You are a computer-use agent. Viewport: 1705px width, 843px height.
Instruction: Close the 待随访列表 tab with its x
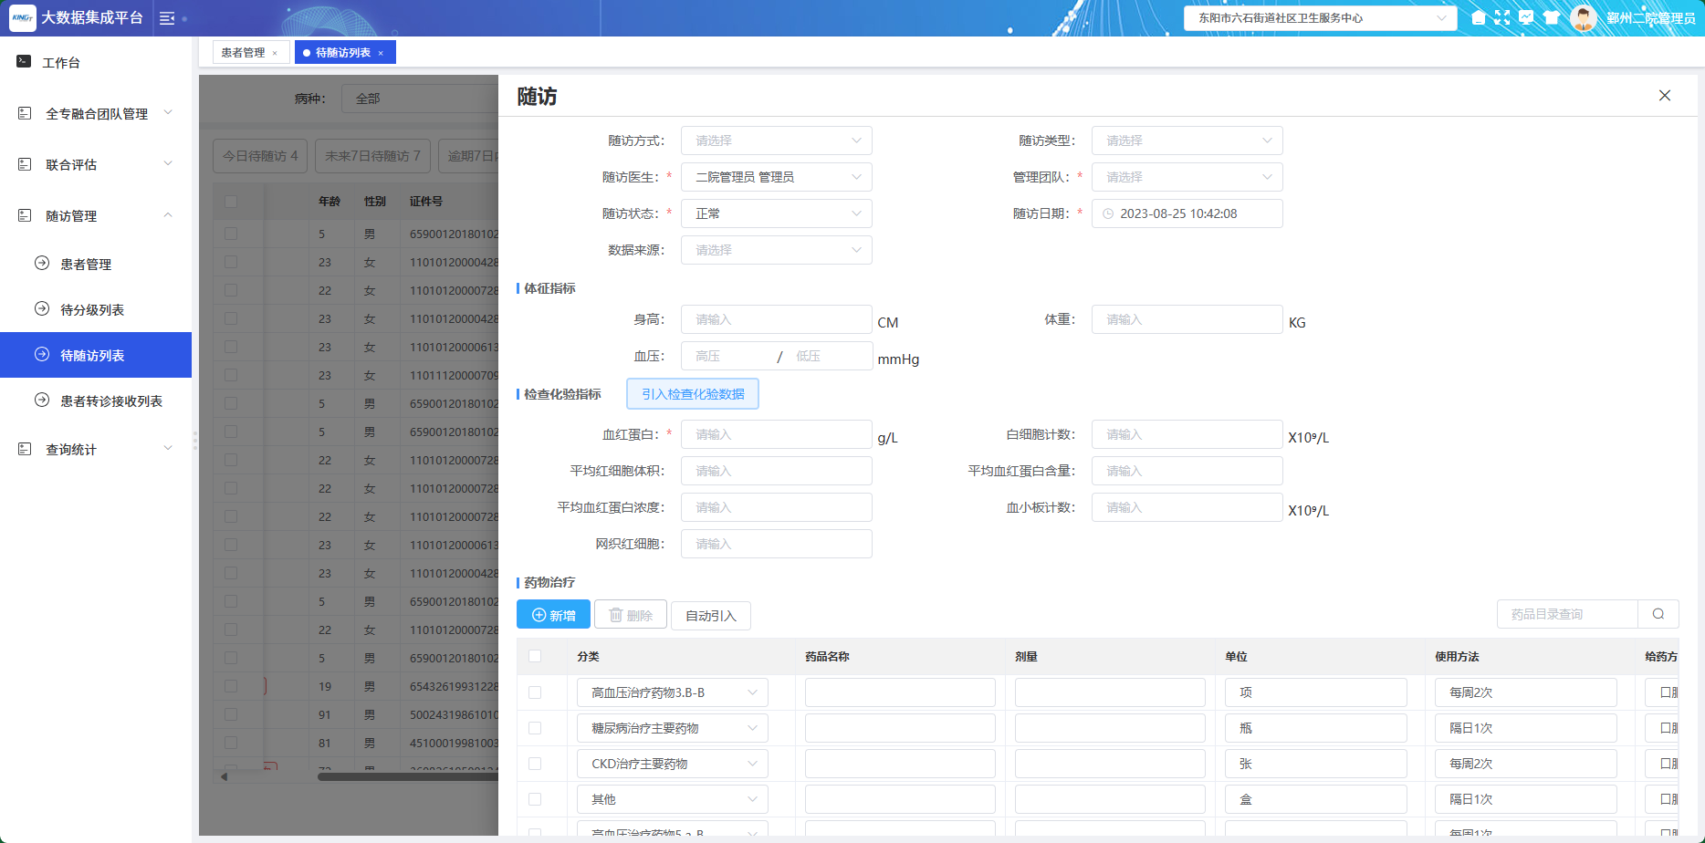point(381,53)
